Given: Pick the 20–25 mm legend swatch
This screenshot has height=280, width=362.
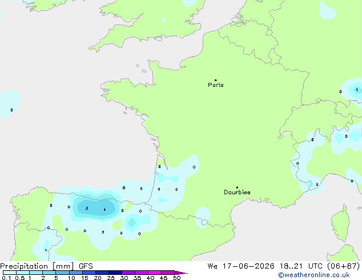Looking at the screenshot, I should point(102,273).
